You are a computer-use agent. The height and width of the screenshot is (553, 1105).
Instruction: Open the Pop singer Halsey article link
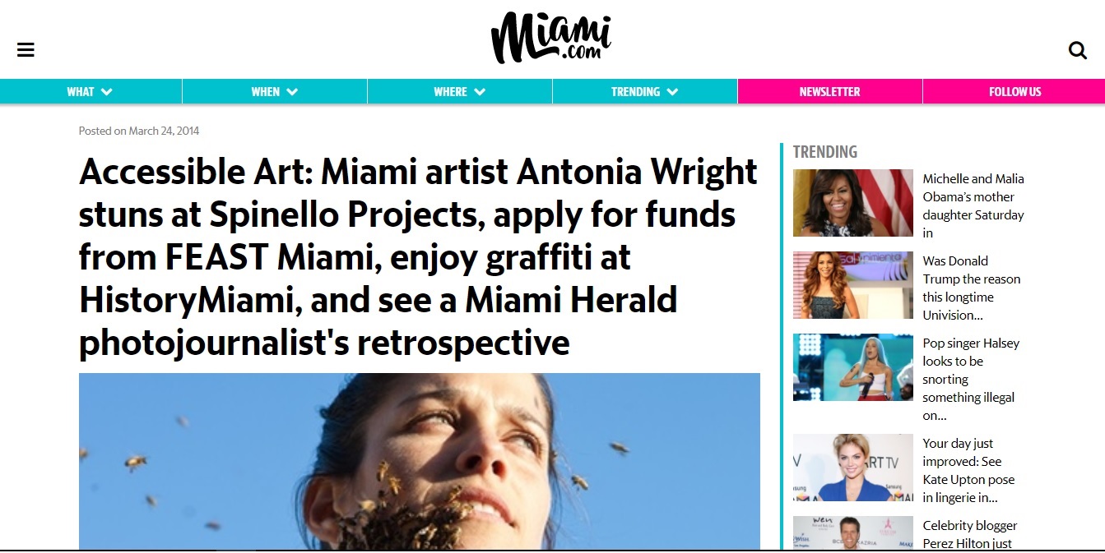pos(971,379)
